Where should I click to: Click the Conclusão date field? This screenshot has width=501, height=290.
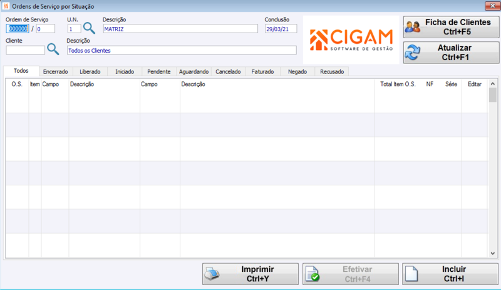(281, 29)
